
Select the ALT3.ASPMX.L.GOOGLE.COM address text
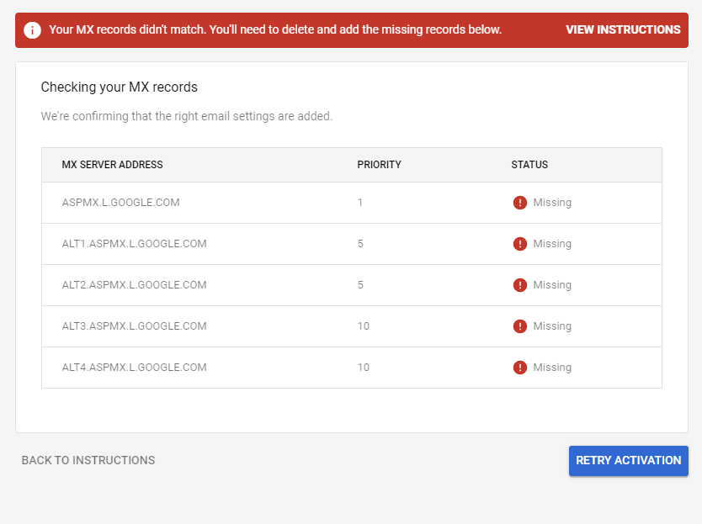click(x=134, y=326)
